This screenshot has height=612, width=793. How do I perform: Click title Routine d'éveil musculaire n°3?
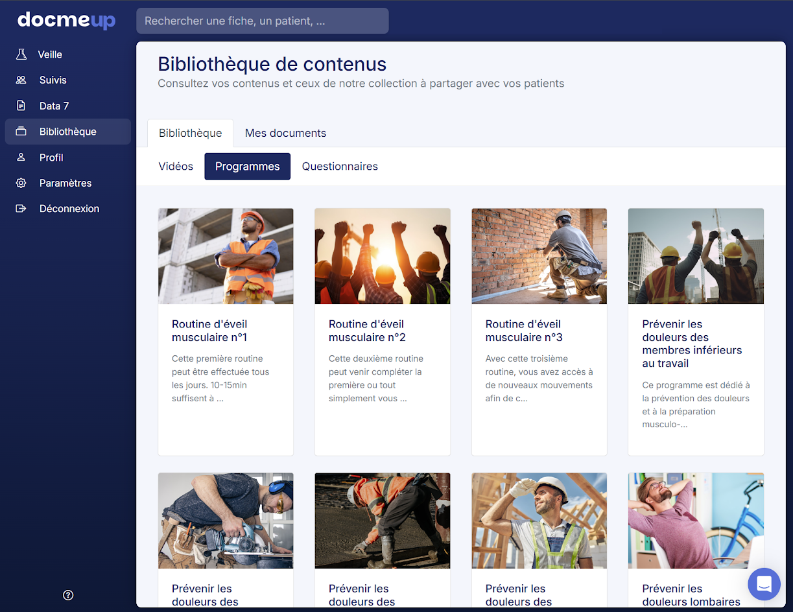[x=524, y=331]
